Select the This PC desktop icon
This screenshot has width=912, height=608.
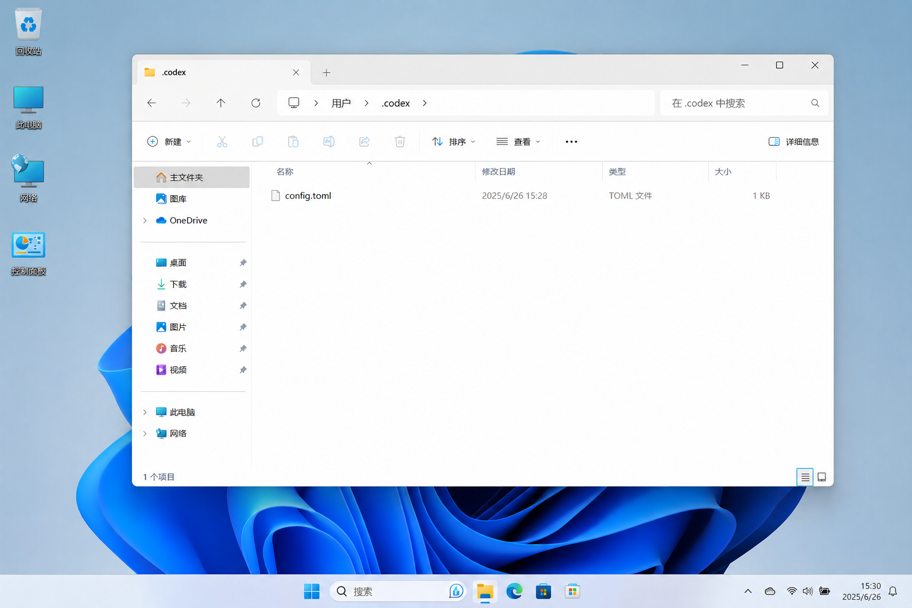click(28, 107)
